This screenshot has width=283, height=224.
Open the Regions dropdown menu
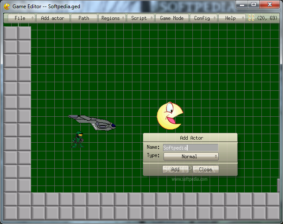click(112, 18)
